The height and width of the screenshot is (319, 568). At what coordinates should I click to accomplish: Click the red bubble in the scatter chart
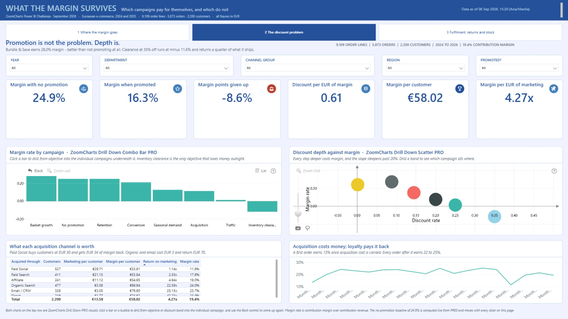[414, 193]
